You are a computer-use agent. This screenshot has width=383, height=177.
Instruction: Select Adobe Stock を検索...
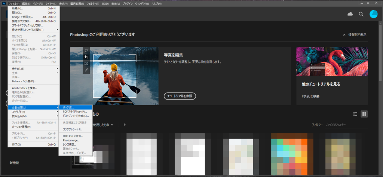(x=34, y=88)
